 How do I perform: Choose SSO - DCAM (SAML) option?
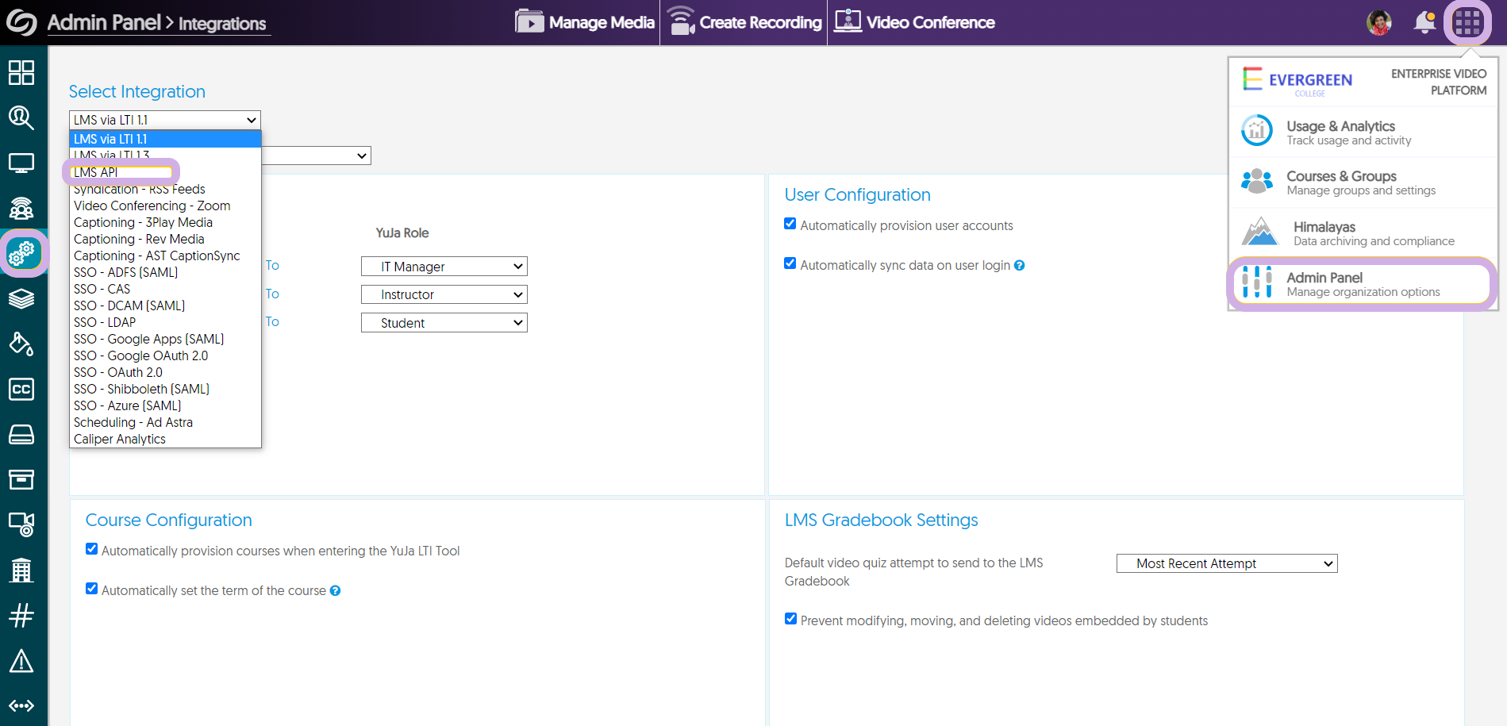[x=165, y=305]
